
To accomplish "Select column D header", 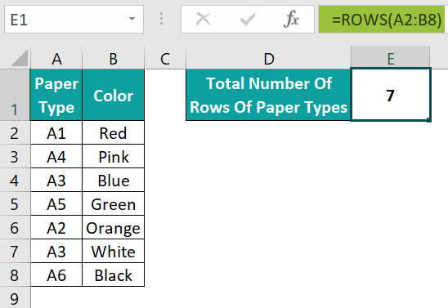I will click(269, 58).
